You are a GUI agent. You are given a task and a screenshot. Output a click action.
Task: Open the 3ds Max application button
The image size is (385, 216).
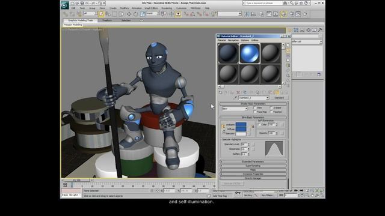coord(64,5)
